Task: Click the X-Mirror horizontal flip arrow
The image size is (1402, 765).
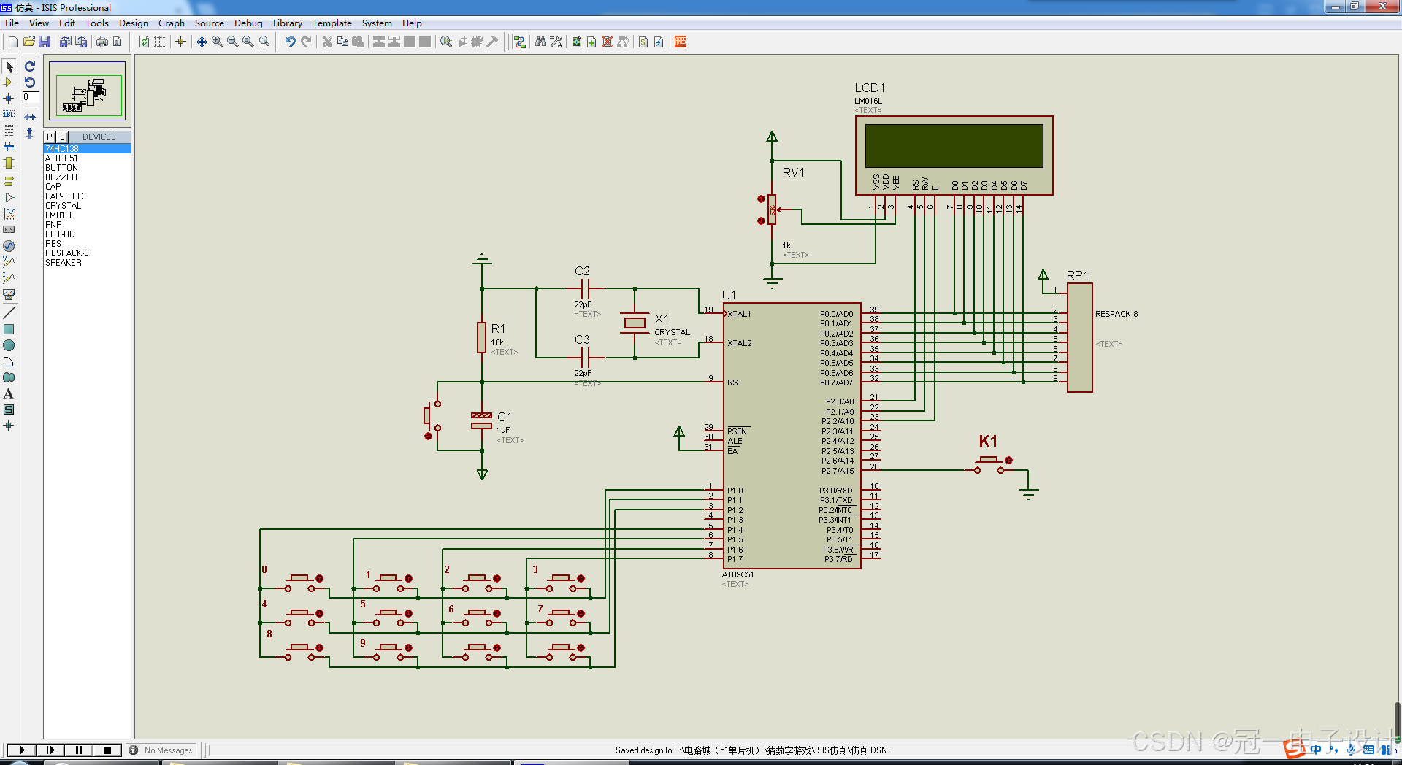Action: pos(30,117)
